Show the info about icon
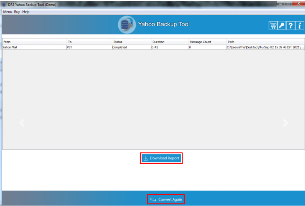 300,25
